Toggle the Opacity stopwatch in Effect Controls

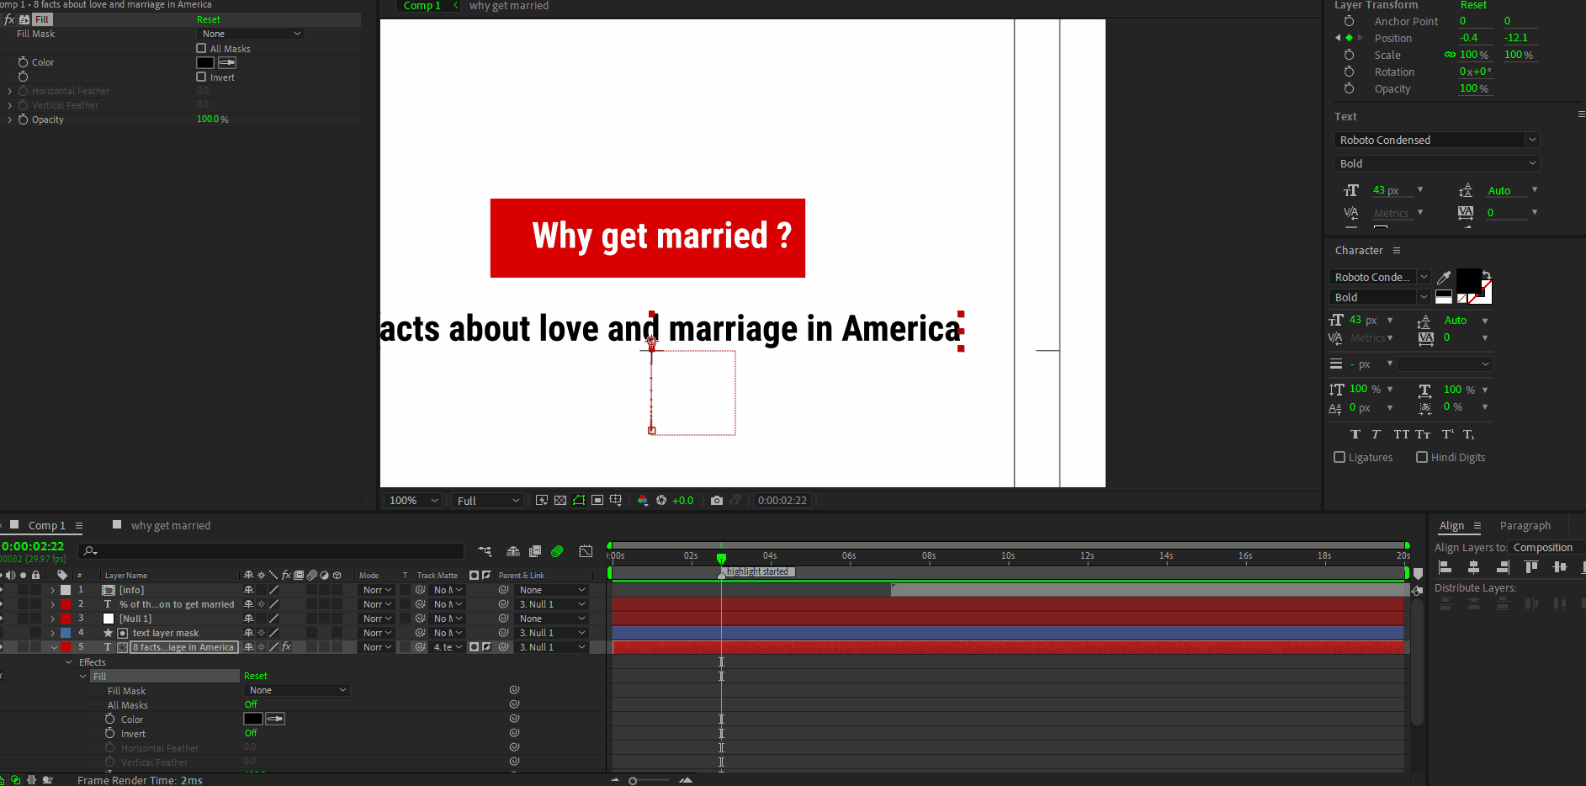23,119
